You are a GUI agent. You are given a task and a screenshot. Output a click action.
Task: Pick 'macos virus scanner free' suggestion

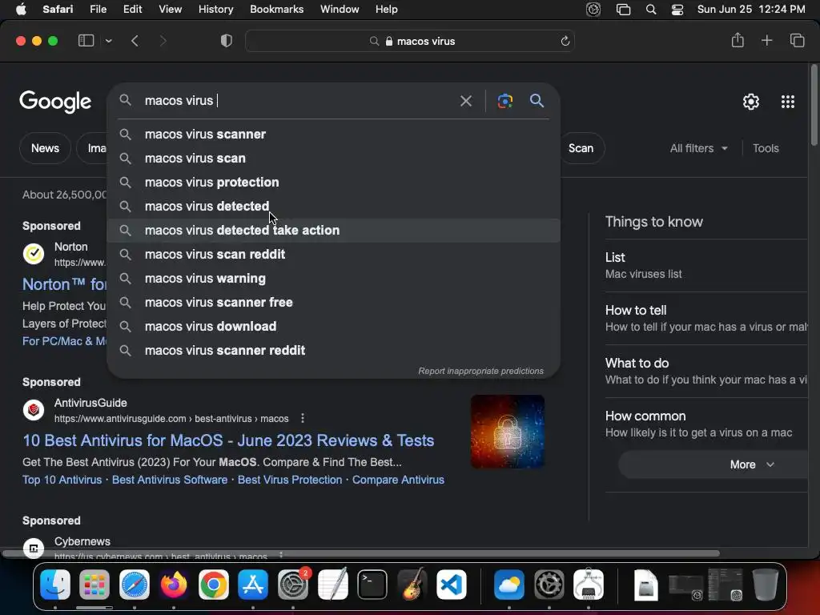click(334, 302)
